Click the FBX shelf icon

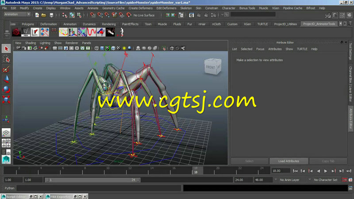(26, 32)
